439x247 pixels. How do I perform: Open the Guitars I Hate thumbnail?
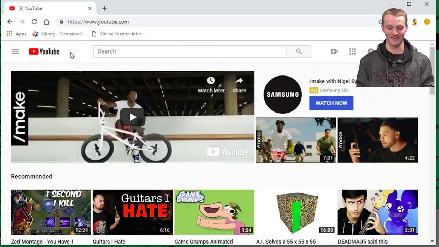[x=132, y=212]
